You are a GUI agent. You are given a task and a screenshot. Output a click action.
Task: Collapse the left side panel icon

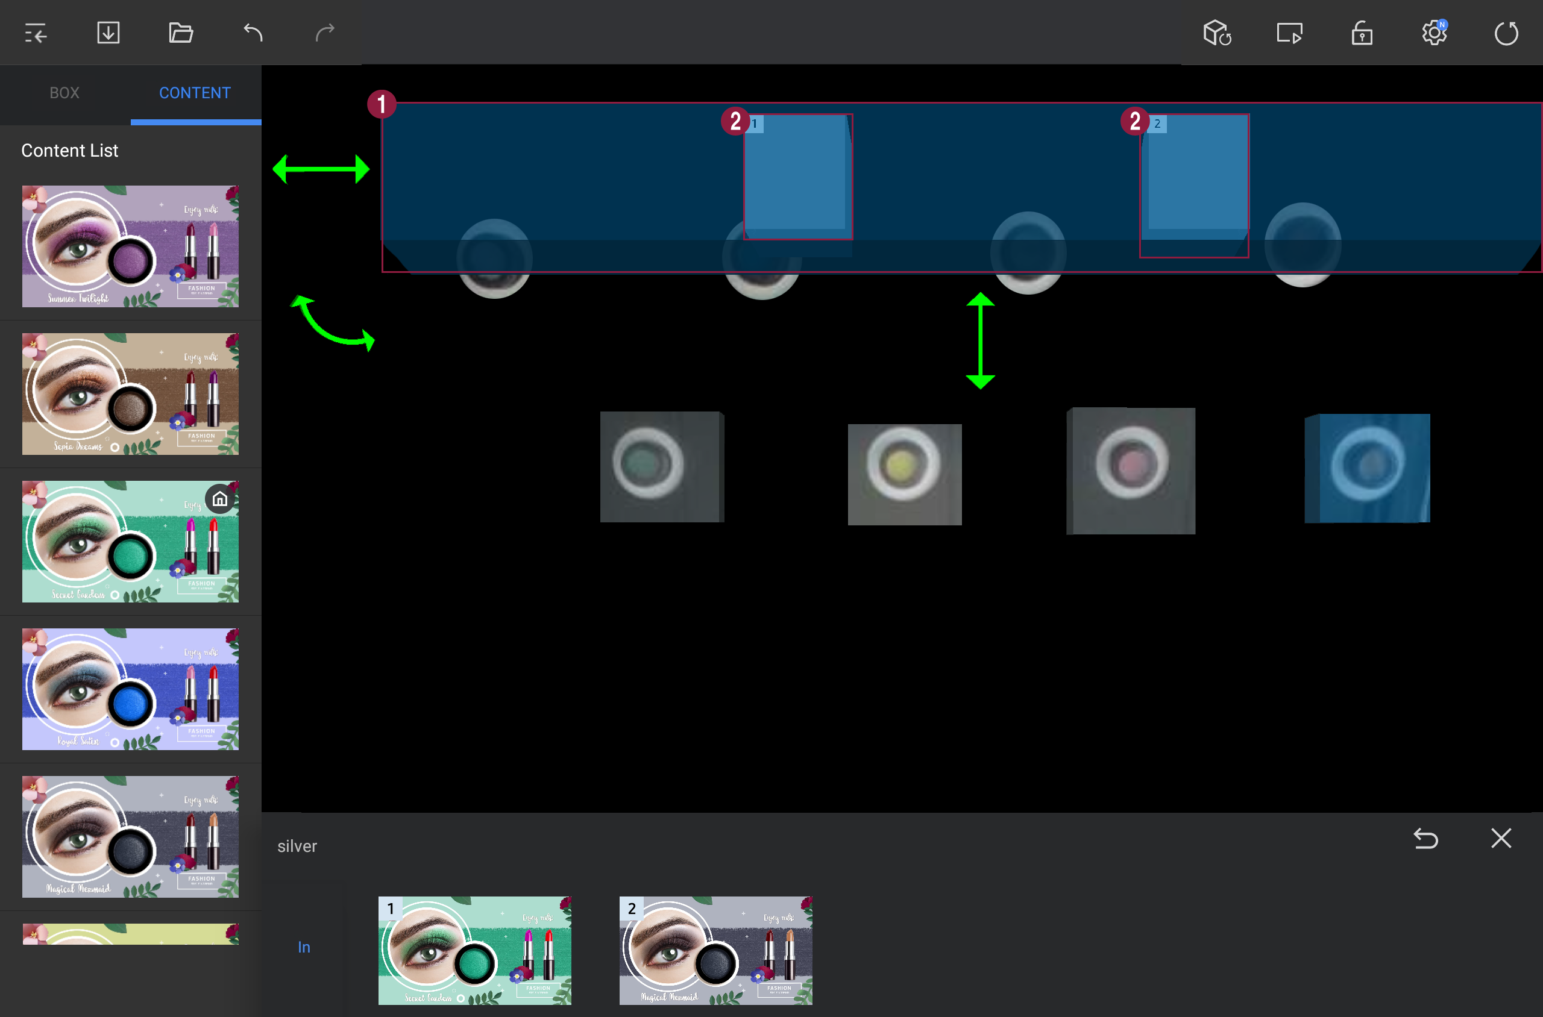36,33
